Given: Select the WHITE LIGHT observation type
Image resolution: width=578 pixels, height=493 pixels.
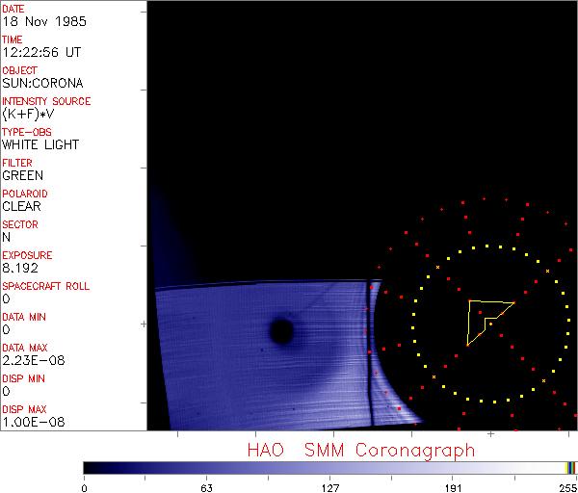Looking at the screenshot, I should click(40, 144).
